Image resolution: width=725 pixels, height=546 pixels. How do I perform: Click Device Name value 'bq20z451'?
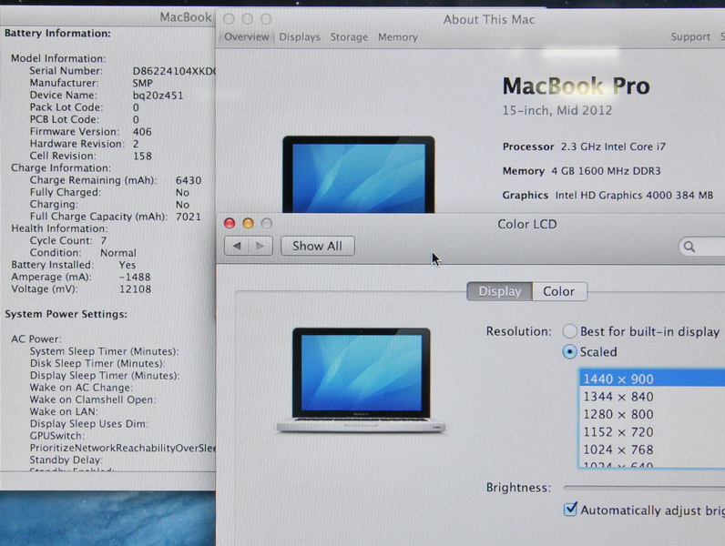coord(158,96)
